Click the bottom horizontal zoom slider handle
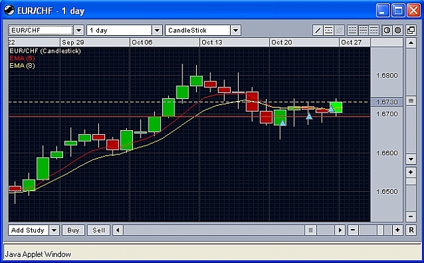The width and height of the screenshot is (424, 263). (380, 230)
